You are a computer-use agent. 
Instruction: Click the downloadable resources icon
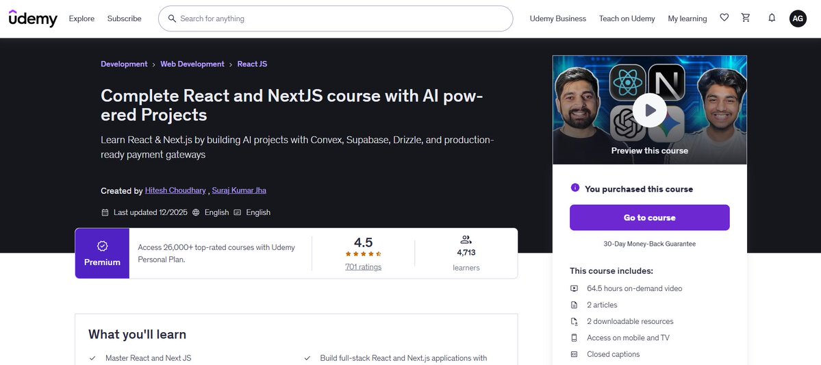574,322
